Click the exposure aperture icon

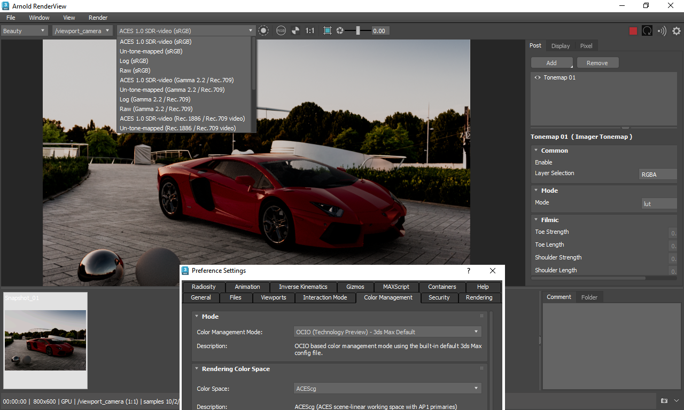click(340, 30)
